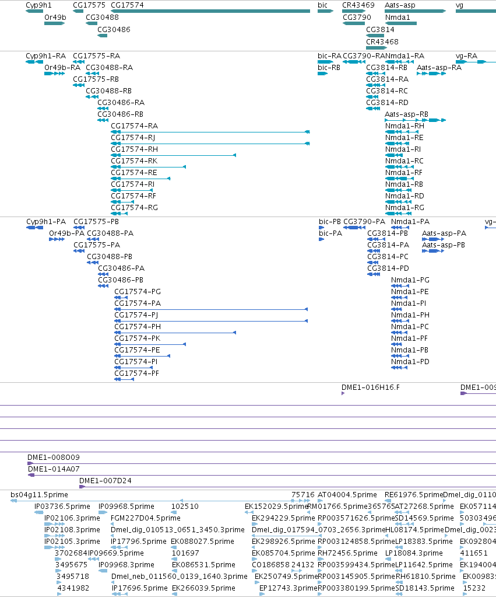The width and height of the screenshot is (496, 597).
Task: Select the AT04004.5prime EST label
Action: coord(347,495)
